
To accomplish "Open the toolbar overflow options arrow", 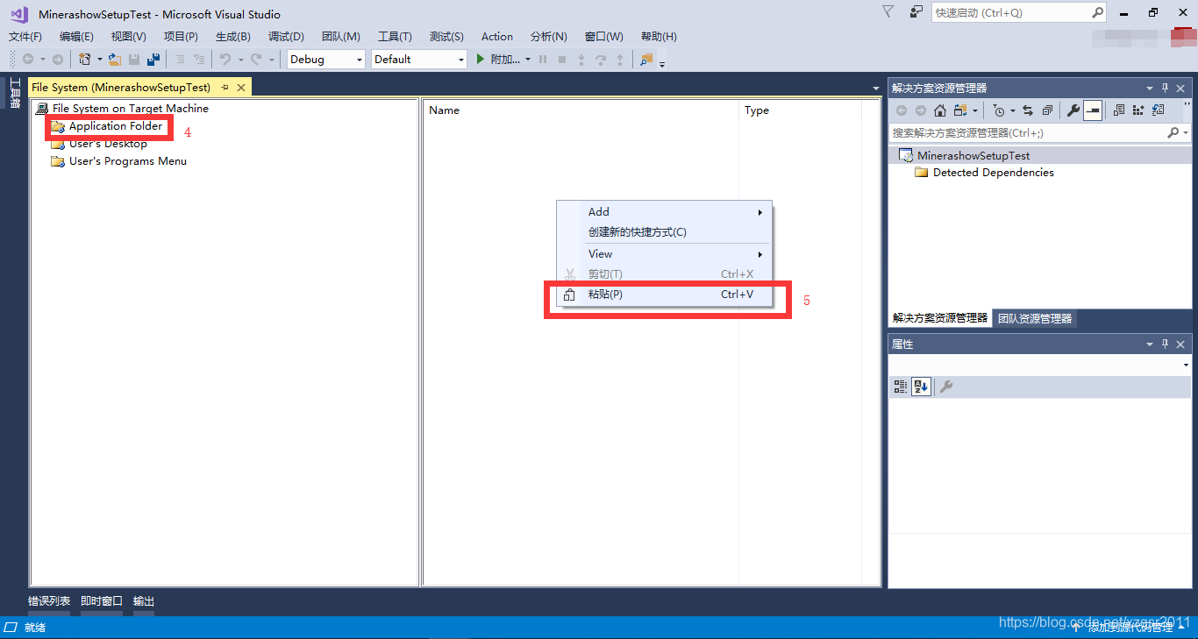I will tap(662, 63).
